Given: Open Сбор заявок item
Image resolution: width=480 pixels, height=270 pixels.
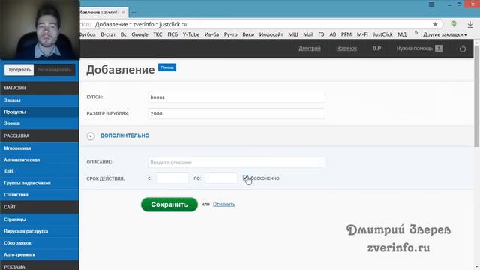Looking at the screenshot, I should pyautogui.click(x=40, y=243).
